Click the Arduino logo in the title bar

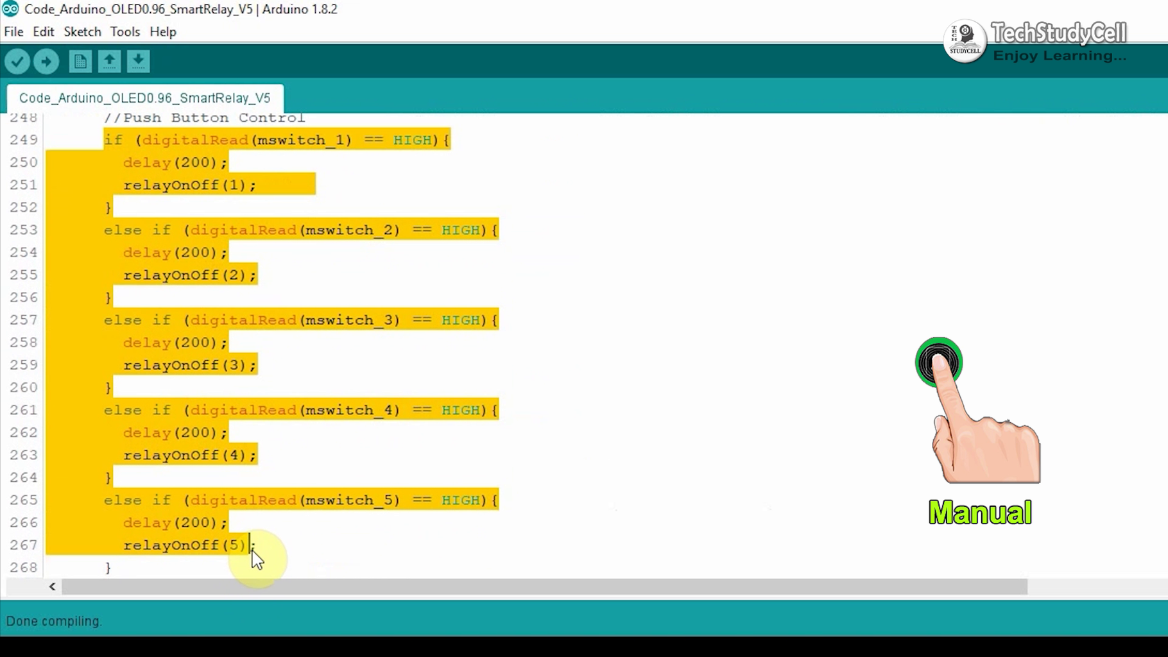10,9
